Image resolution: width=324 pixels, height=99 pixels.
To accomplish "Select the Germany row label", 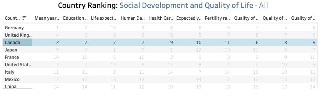I will [14, 28].
